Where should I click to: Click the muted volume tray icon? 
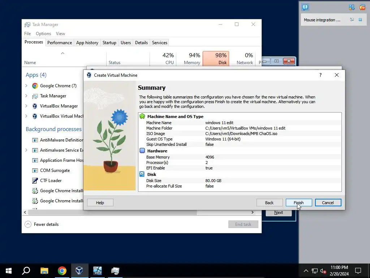(x=323, y=271)
